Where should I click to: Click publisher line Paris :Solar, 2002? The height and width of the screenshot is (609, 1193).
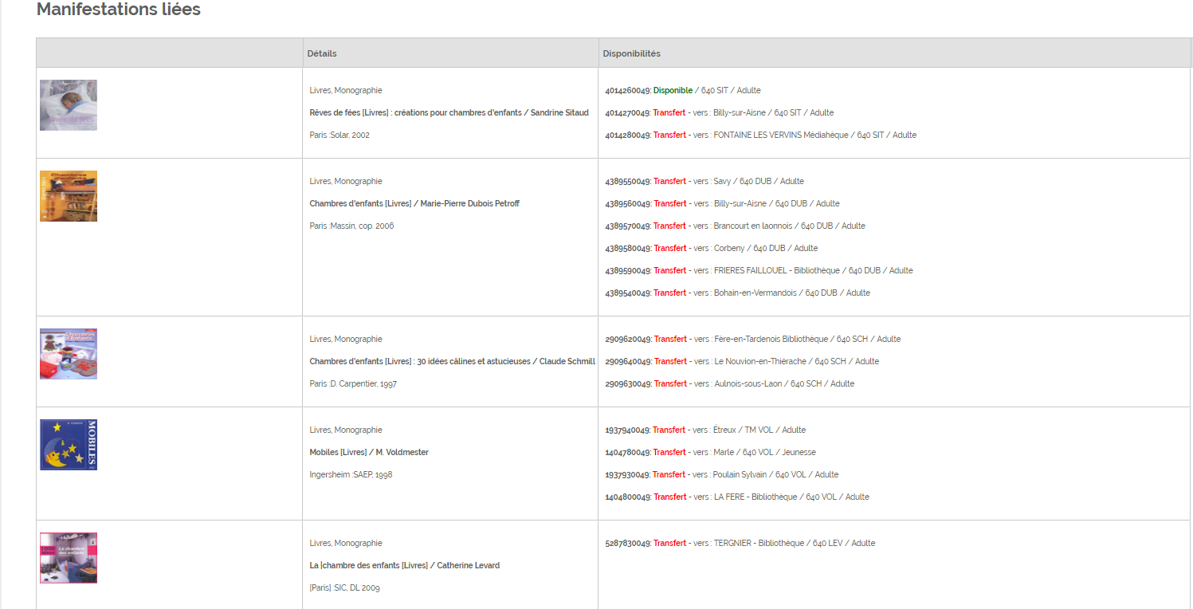click(339, 135)
